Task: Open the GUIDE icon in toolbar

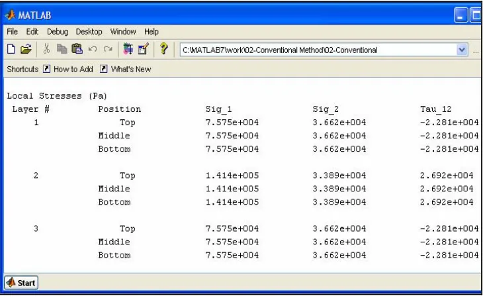Action: coord(143,49)
